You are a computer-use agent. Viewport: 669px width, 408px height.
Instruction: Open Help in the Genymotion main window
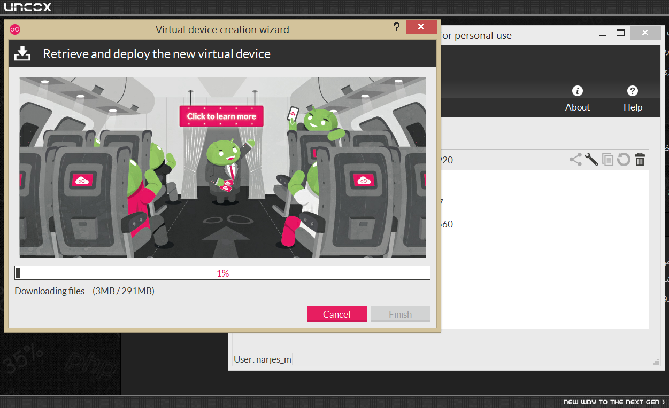(633, 99)
